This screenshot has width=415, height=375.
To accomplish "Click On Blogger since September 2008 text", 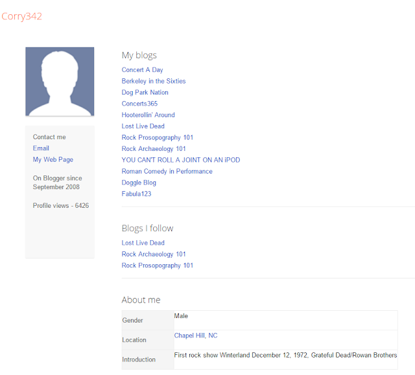I will point(58,183).
